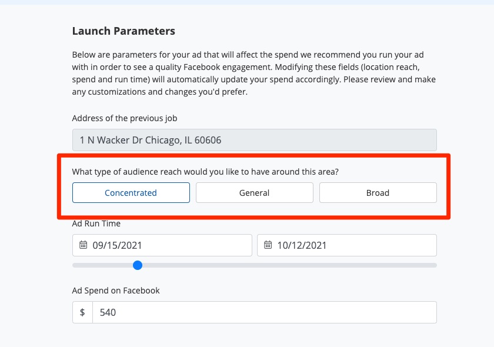The image size is (494, 347).
Task: Select the Concentrated audience reach option
Action: [131, 193]
